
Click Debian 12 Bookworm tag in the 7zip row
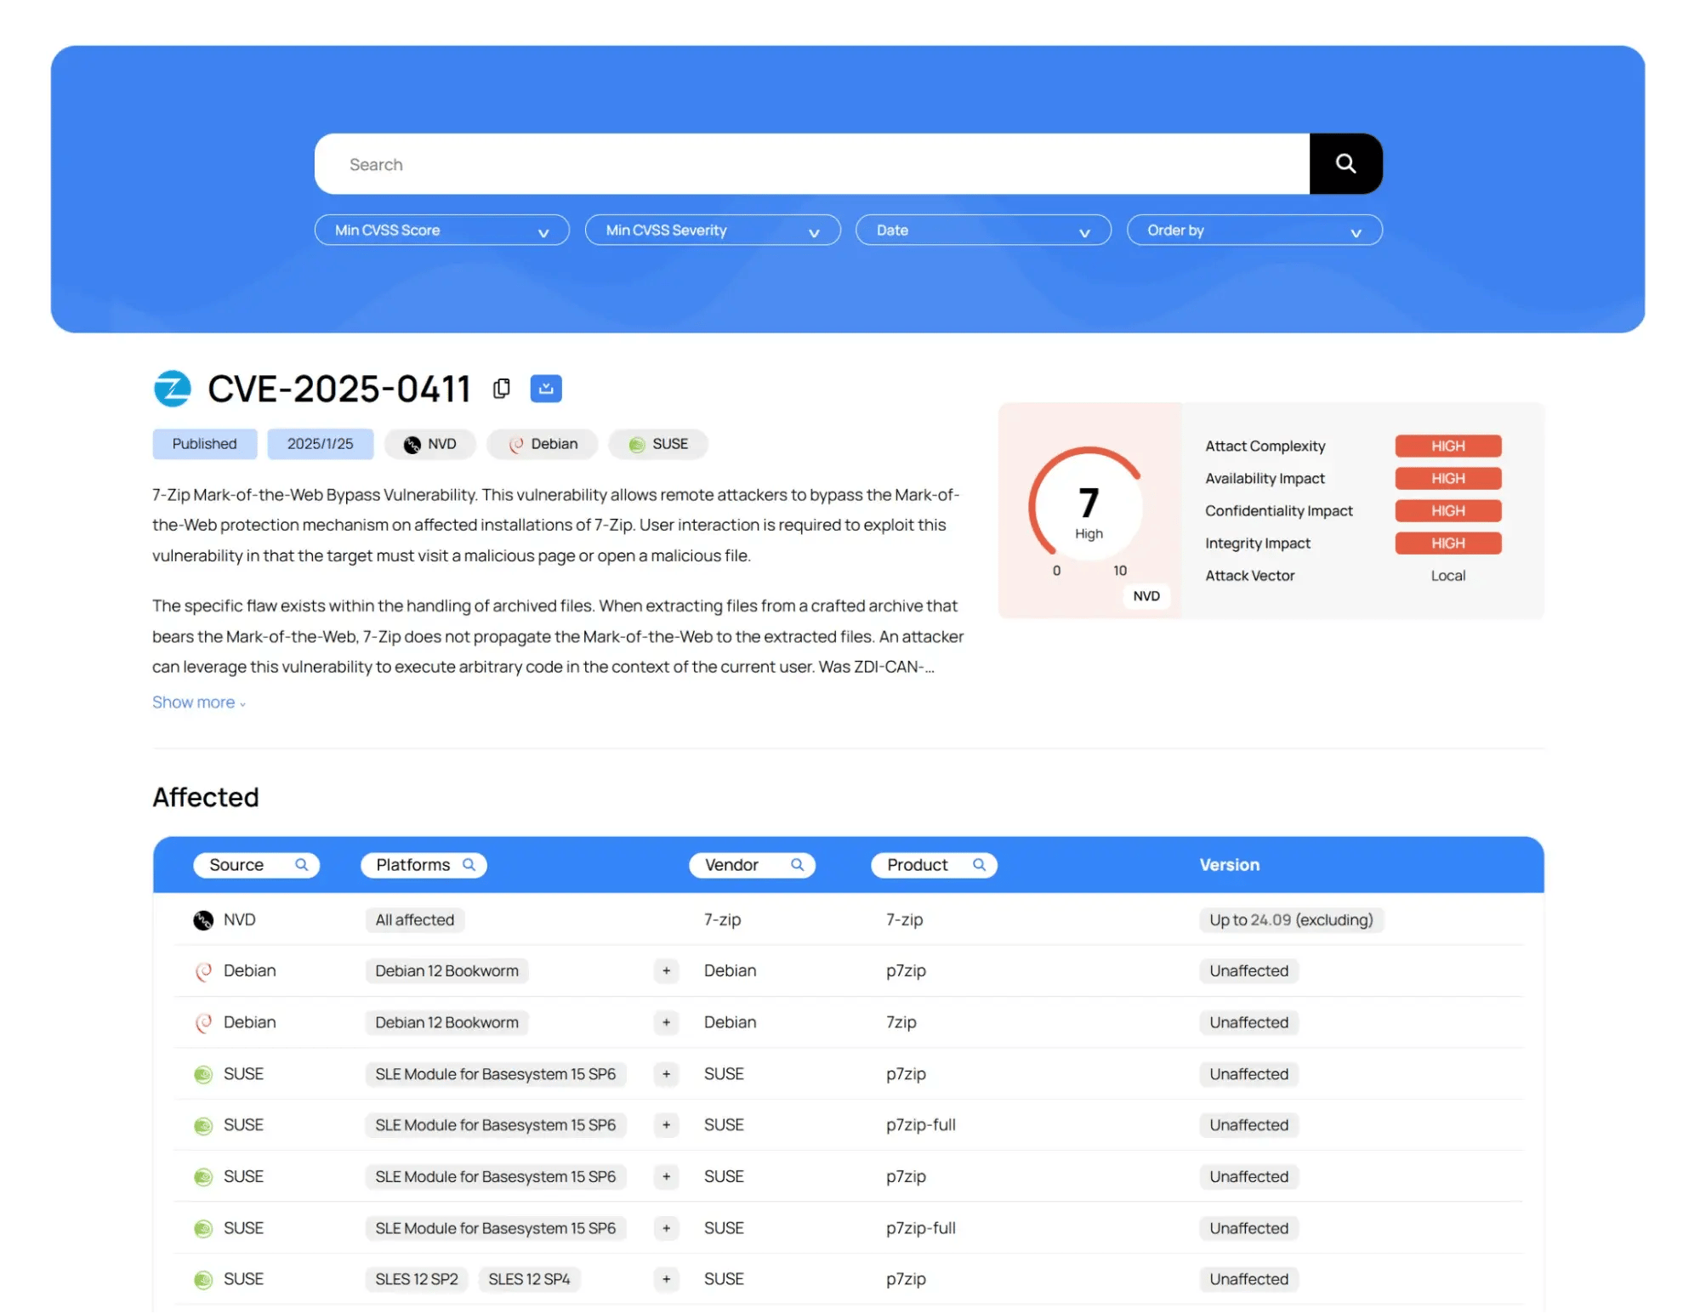(446, 1022)
